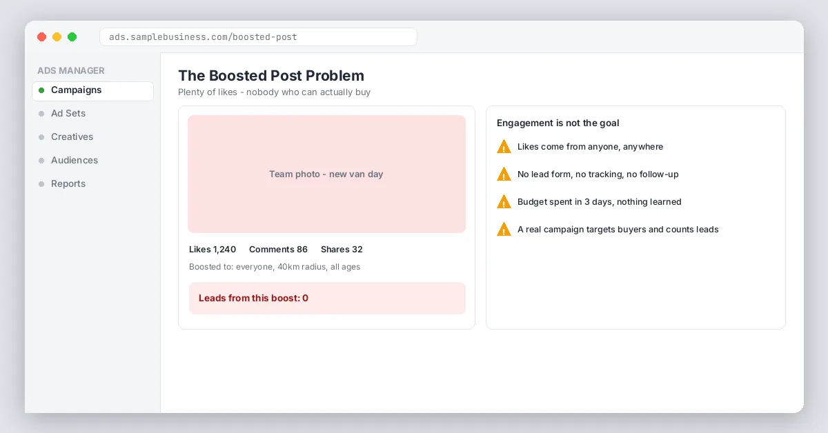The width and height of the screenshot is (828, 433).
Task: Click the 'Comments 86' stat
Action: point(278,250)
